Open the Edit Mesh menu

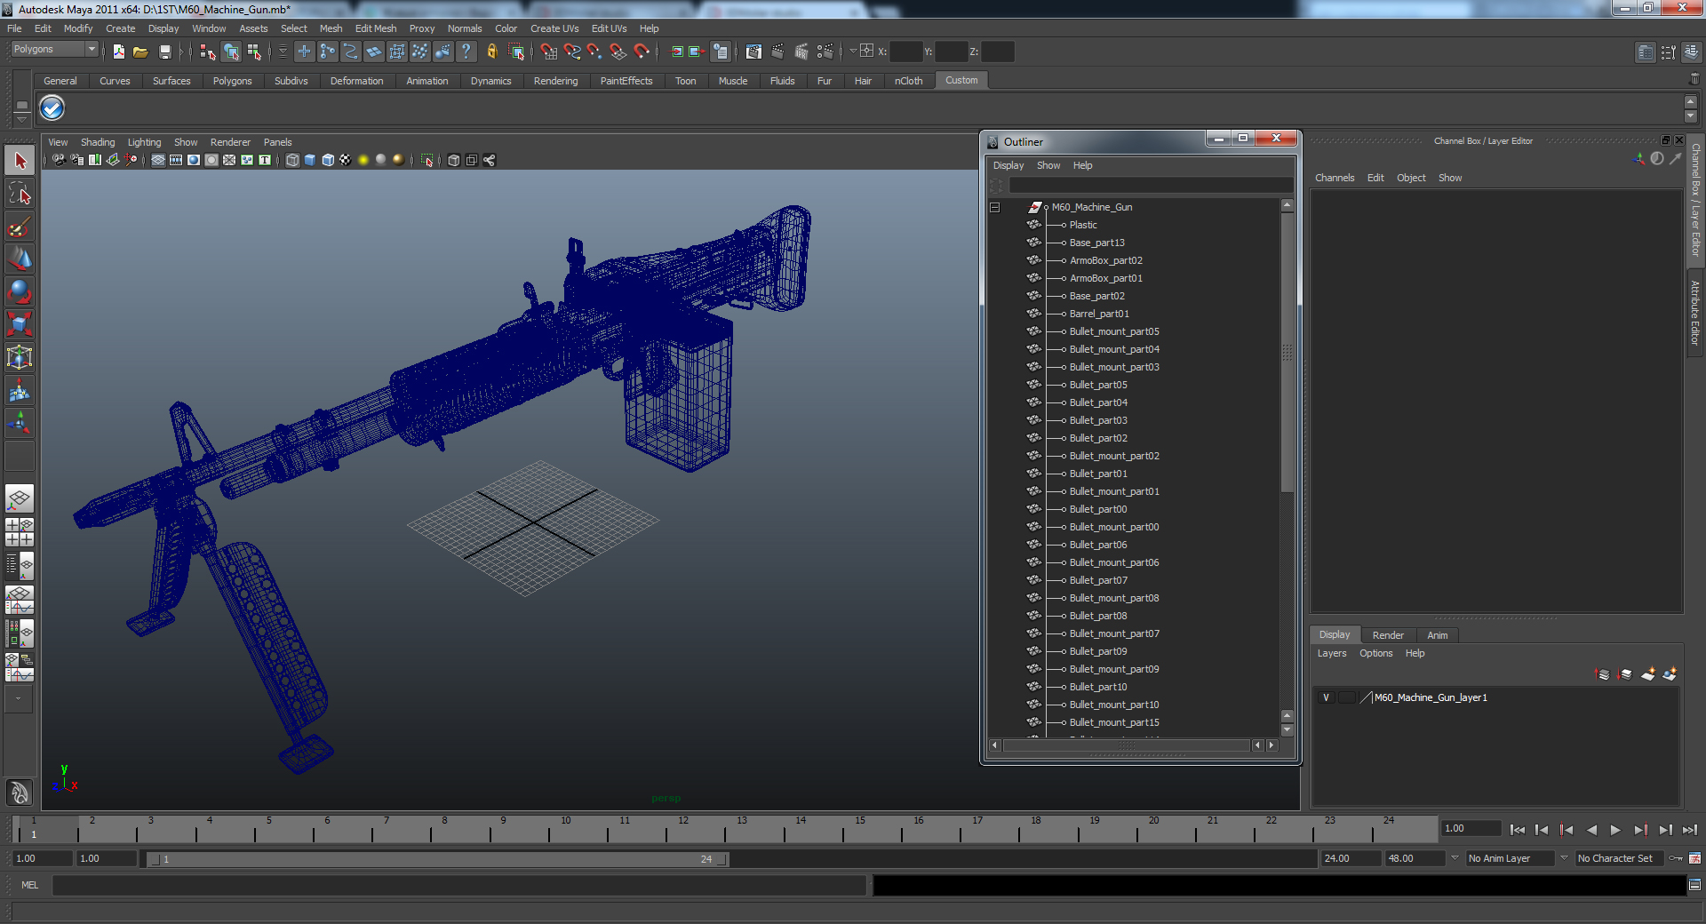376,28
